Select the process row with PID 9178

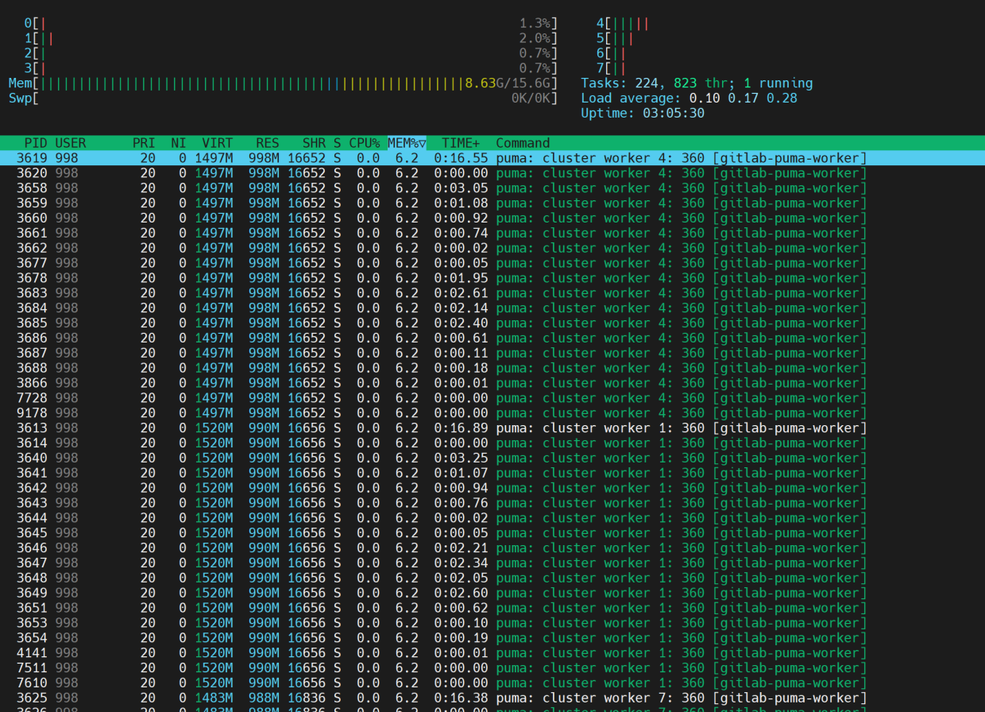coord(32,413)
